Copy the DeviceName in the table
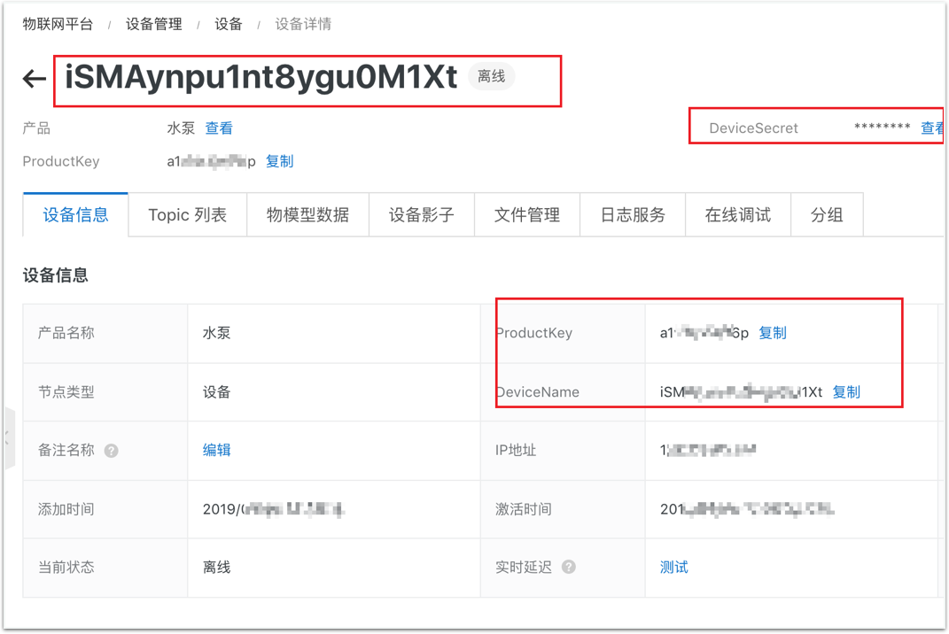 pos(847,392)
